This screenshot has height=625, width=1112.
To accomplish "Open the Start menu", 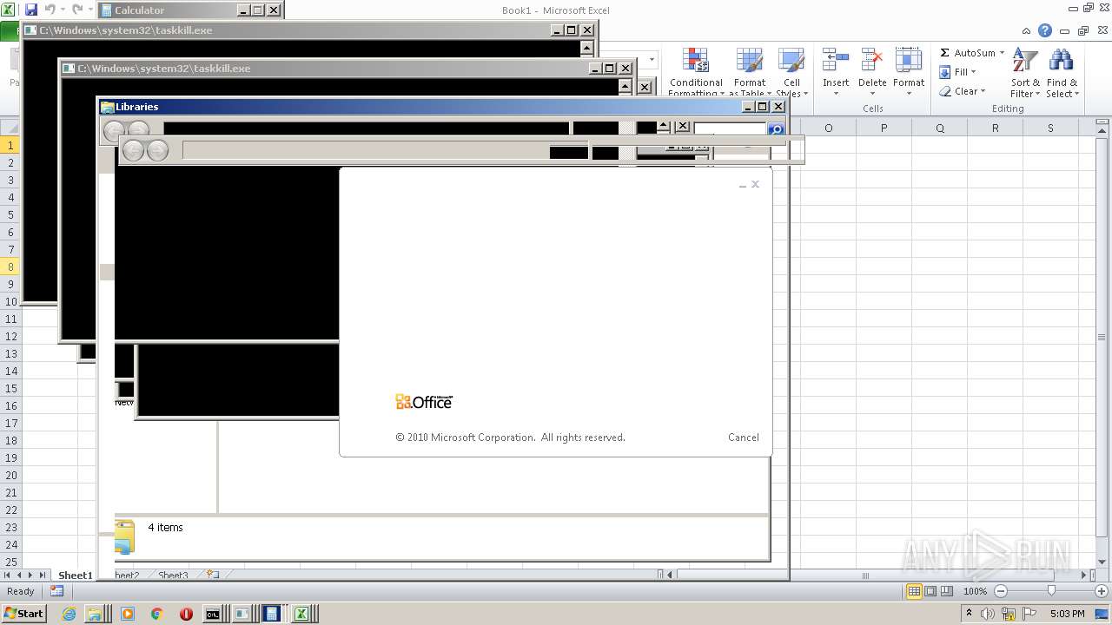I will click(x=23, y=614).
